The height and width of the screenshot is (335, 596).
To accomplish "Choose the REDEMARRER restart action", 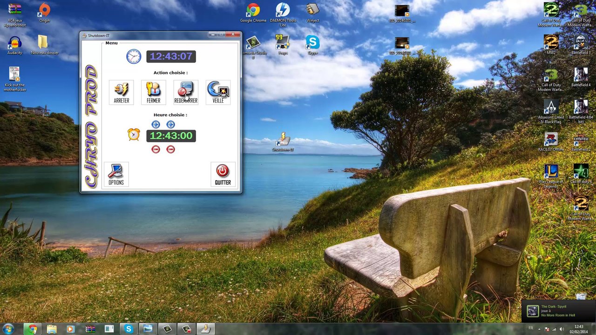I will [185, 92].
